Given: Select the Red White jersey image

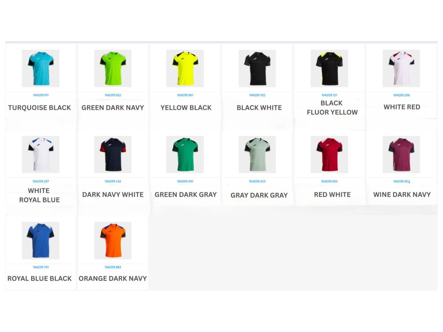Looking at the screenshot, I should pyautogui.click(x=329, y=154).
